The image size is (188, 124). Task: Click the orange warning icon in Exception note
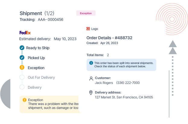[x=24, y=100]
